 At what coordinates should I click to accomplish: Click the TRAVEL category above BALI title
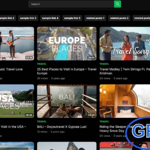pyautogui.click(x=42, y=121)
